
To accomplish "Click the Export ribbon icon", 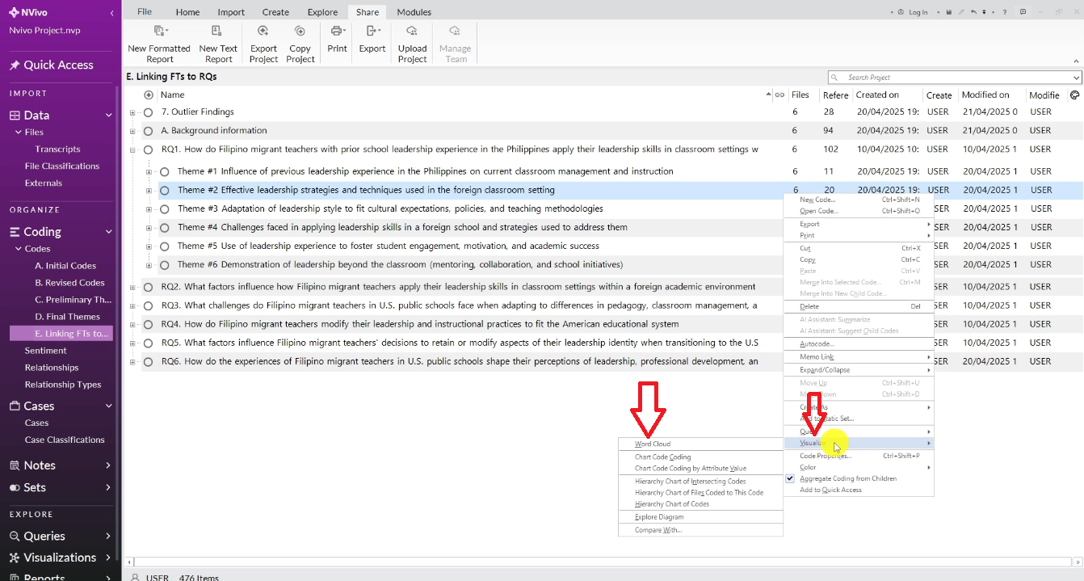I will pyautogui.click(x=372, y=31).
